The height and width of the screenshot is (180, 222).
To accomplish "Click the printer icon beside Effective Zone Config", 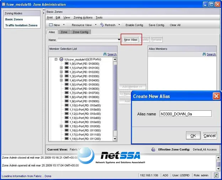I will point(153,149).
